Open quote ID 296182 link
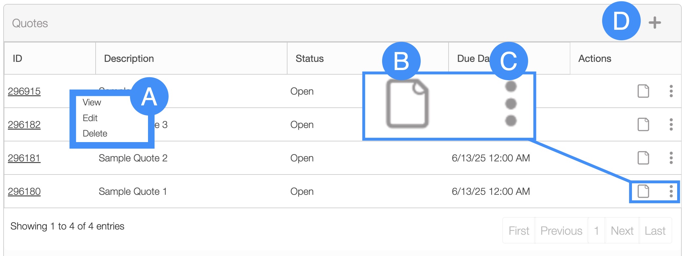 24,125
